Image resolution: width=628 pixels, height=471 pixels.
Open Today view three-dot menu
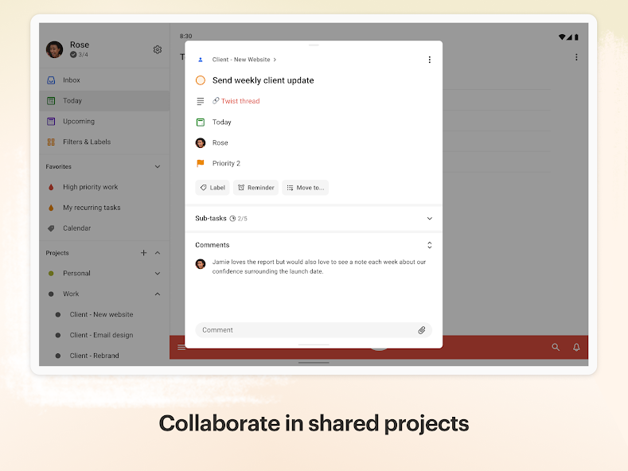pyautogui.click(x=576, y=57)
